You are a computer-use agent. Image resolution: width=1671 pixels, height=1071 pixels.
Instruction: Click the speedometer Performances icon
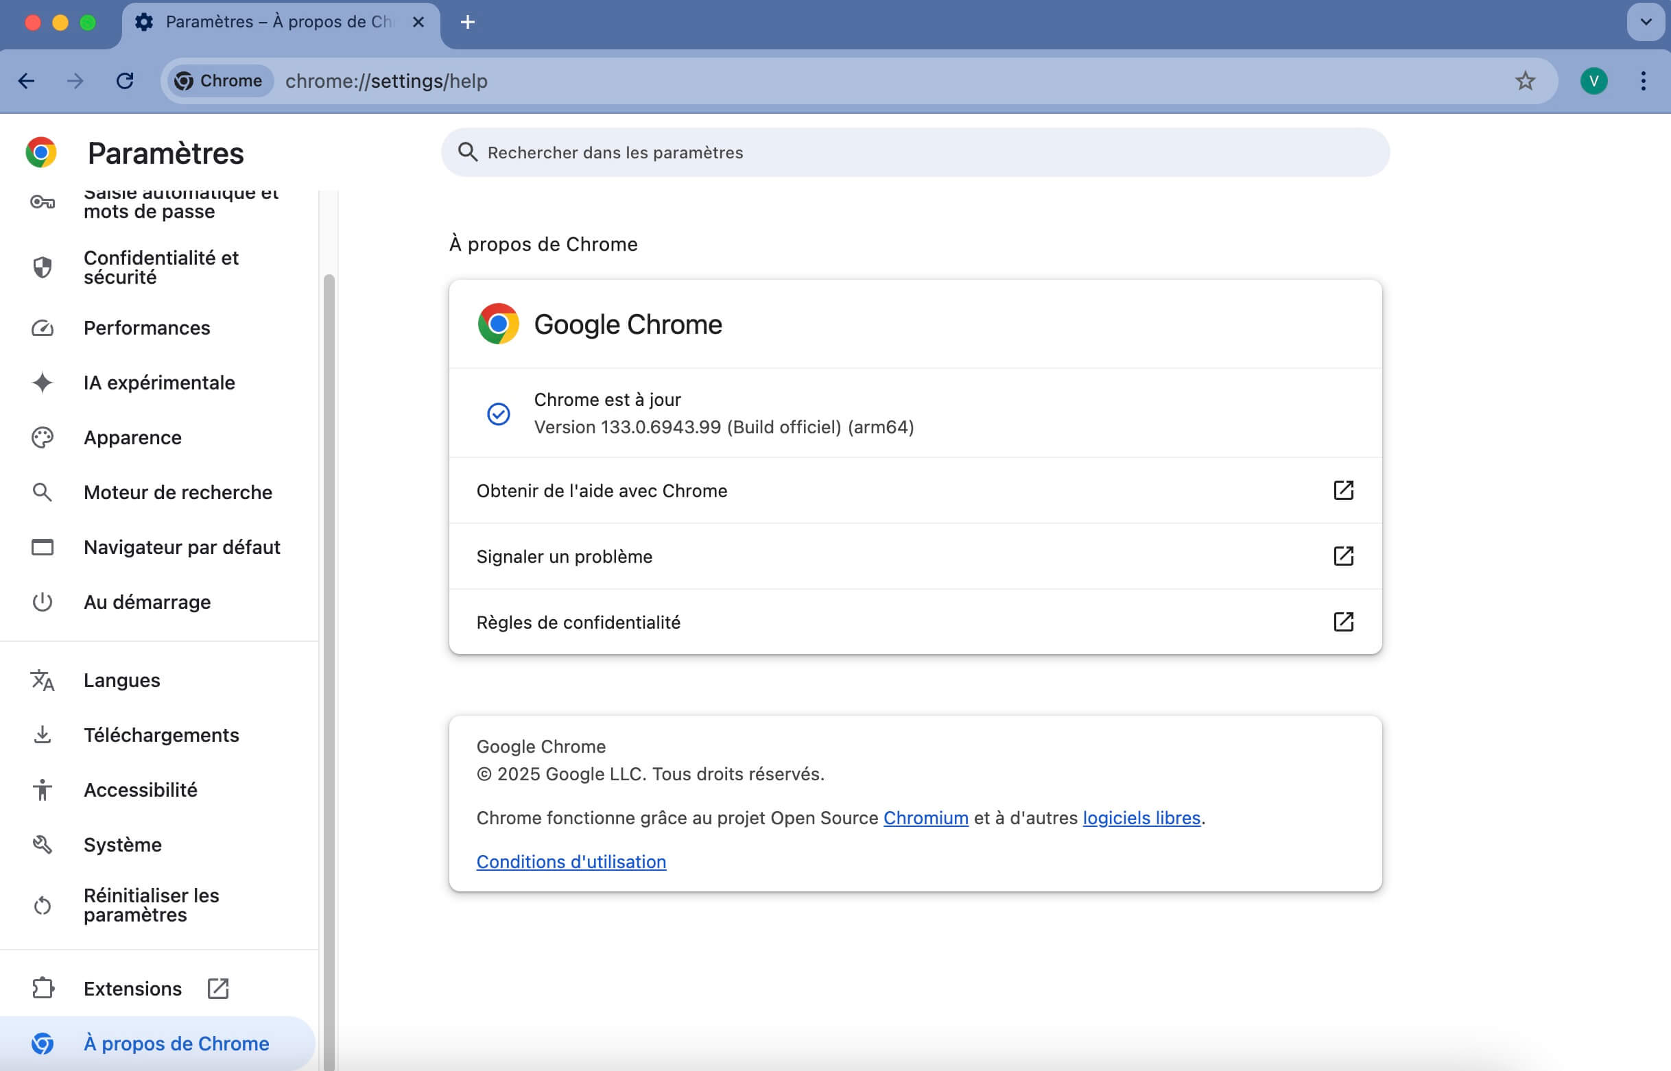(43, 328)
